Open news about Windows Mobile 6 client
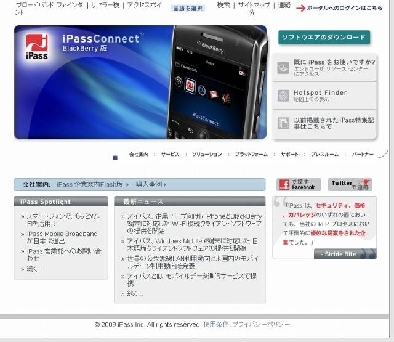 pyautogui.click(x=192, y=245)
